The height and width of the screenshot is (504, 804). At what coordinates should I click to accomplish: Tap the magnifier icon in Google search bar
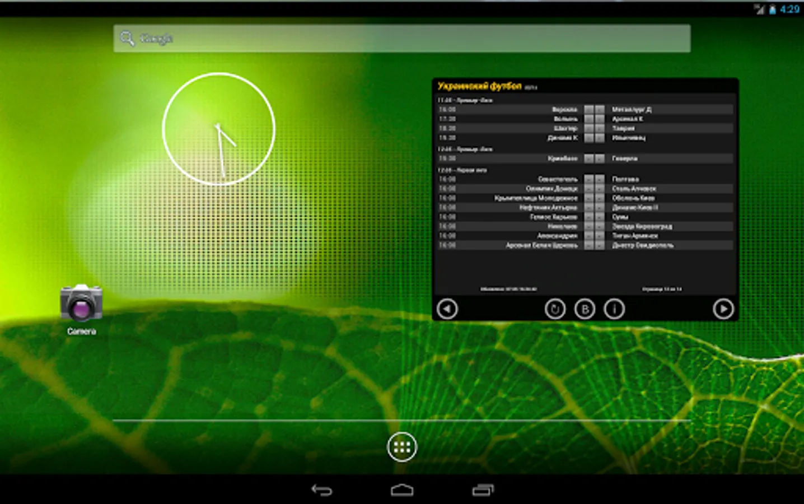coord(127,38)
